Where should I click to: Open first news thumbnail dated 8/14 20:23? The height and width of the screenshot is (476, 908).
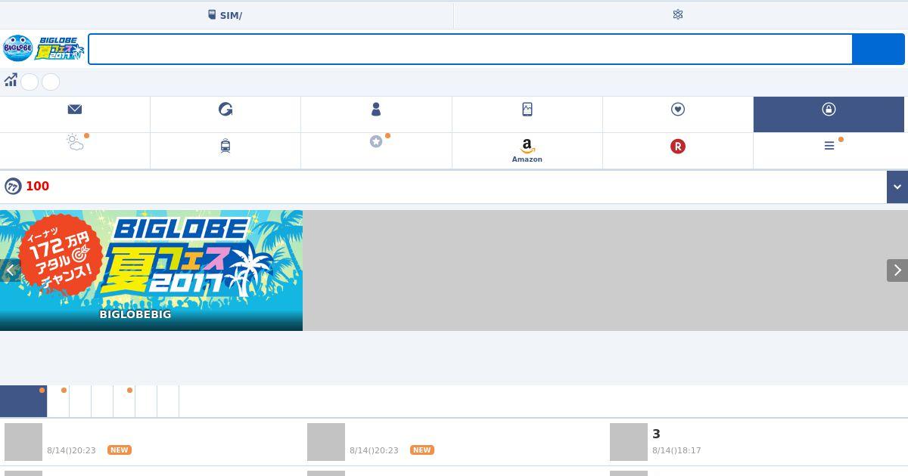23,442
